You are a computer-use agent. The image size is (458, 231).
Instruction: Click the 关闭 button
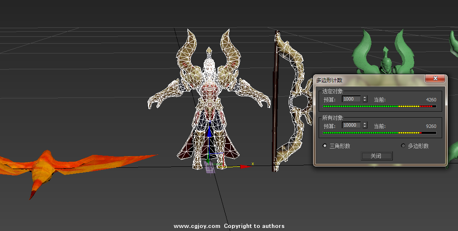376,156
